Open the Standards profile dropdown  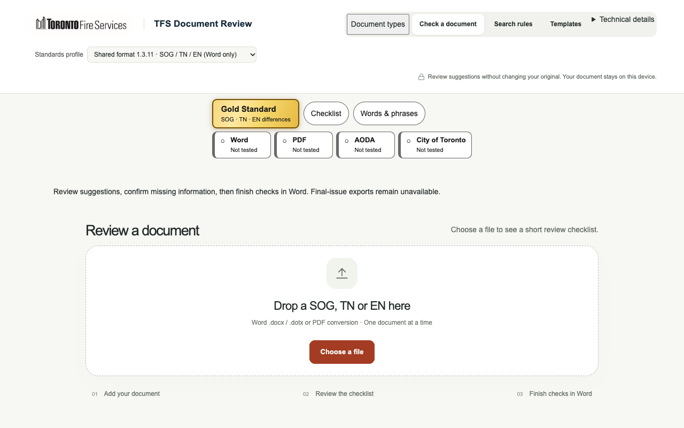pos(172,55)
